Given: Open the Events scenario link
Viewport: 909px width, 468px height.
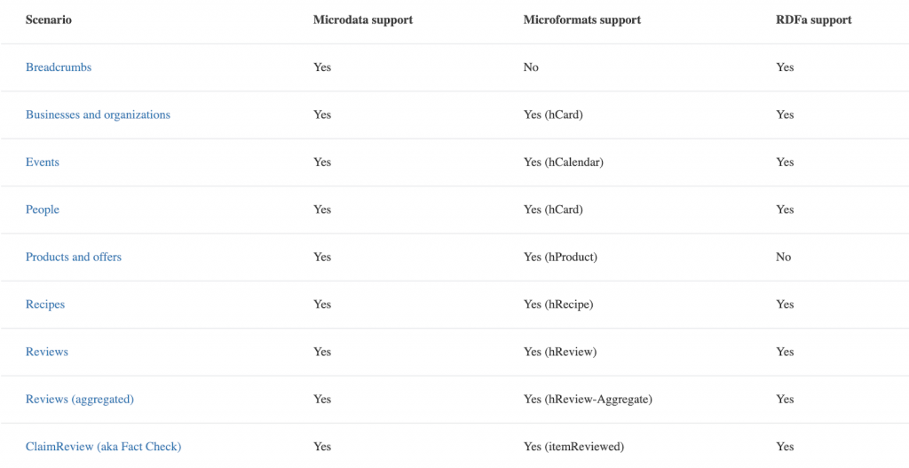Looking at the screenshot, I should click(x=43, y=163).
